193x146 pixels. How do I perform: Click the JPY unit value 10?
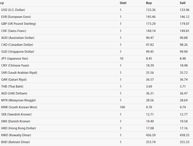122,58
